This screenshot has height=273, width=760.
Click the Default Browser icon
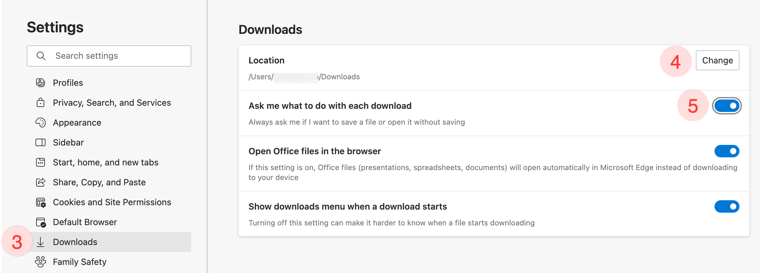point(40,222)
